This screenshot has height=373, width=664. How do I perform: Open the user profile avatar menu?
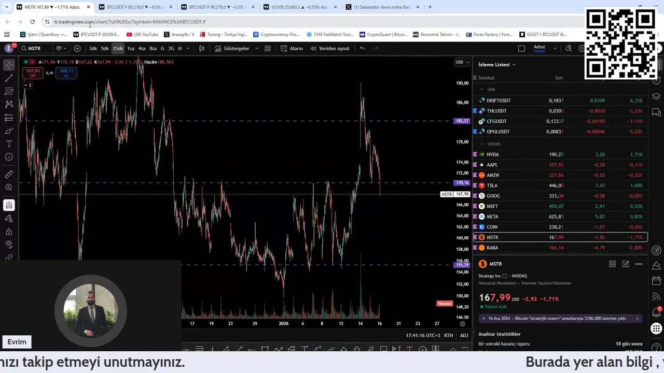click(x=9, y=48)
